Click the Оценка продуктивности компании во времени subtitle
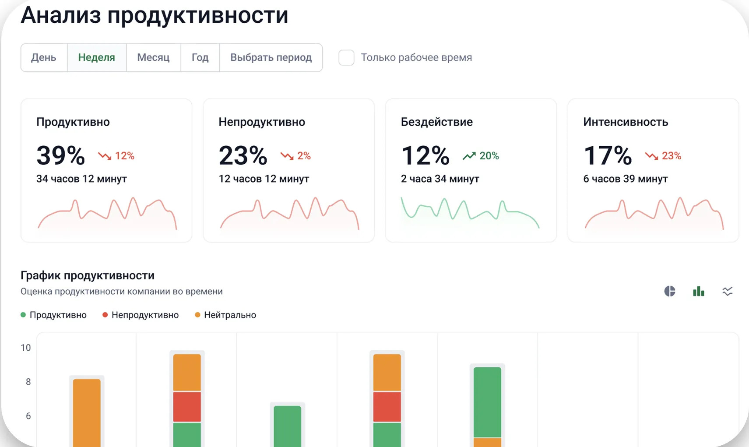749x447 pixels. 122,292
